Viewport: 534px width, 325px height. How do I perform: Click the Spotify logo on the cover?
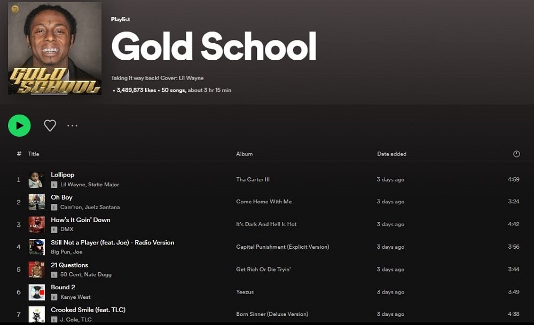coord(15,9)
